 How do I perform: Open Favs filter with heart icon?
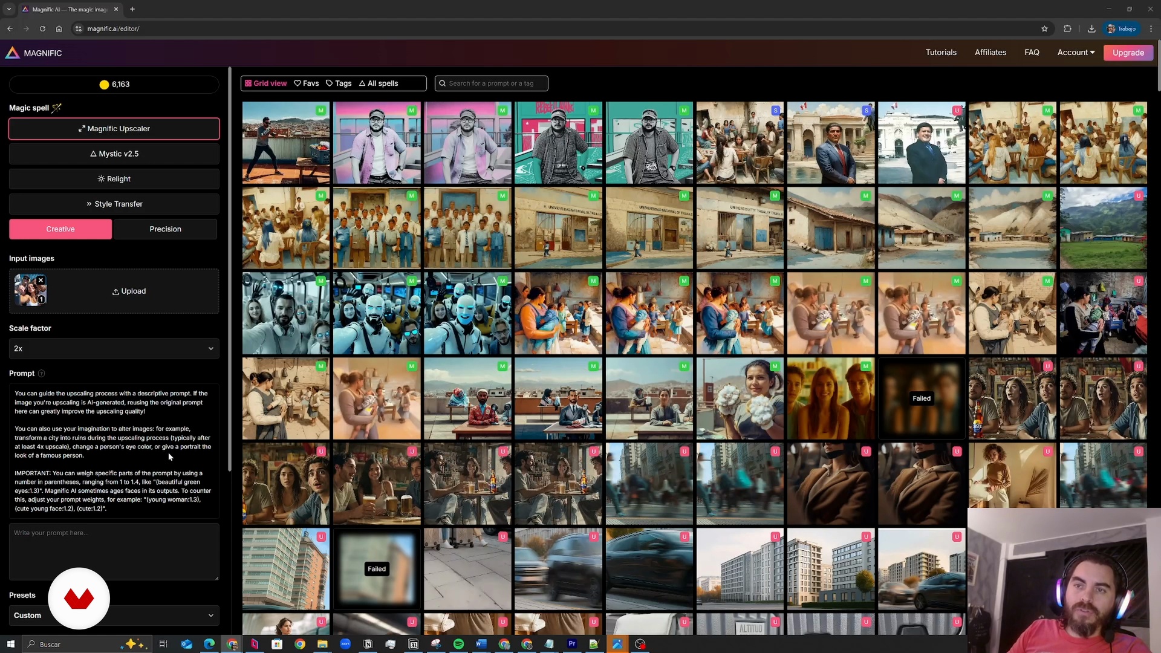coord(306,83)
